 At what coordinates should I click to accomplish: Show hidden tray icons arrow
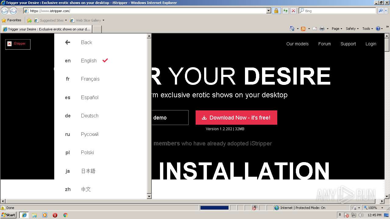[340, 215]
